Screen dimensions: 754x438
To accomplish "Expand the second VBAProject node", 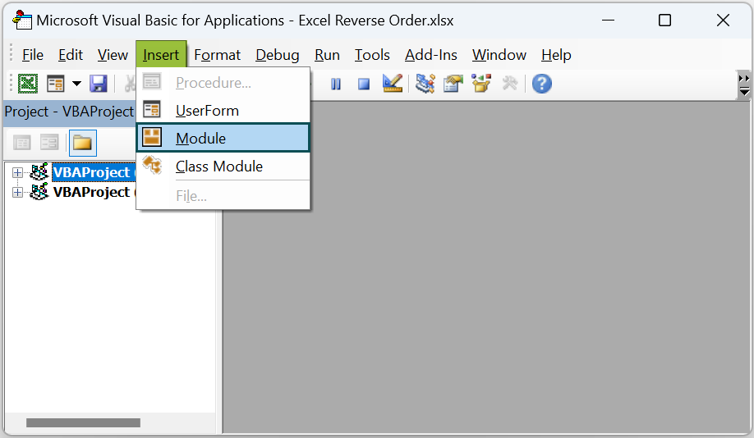I will (x=17, y=192).
